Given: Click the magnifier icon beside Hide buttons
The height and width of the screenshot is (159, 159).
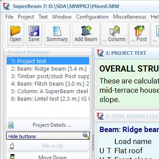Looking at the screenshot, I should pos(86,136).
